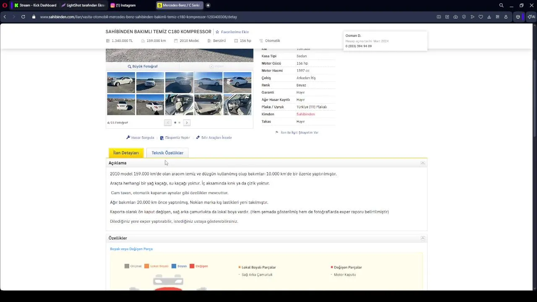Click the flag icon beside İlan ile İlgili Şikayetim Var

point(277,132)
